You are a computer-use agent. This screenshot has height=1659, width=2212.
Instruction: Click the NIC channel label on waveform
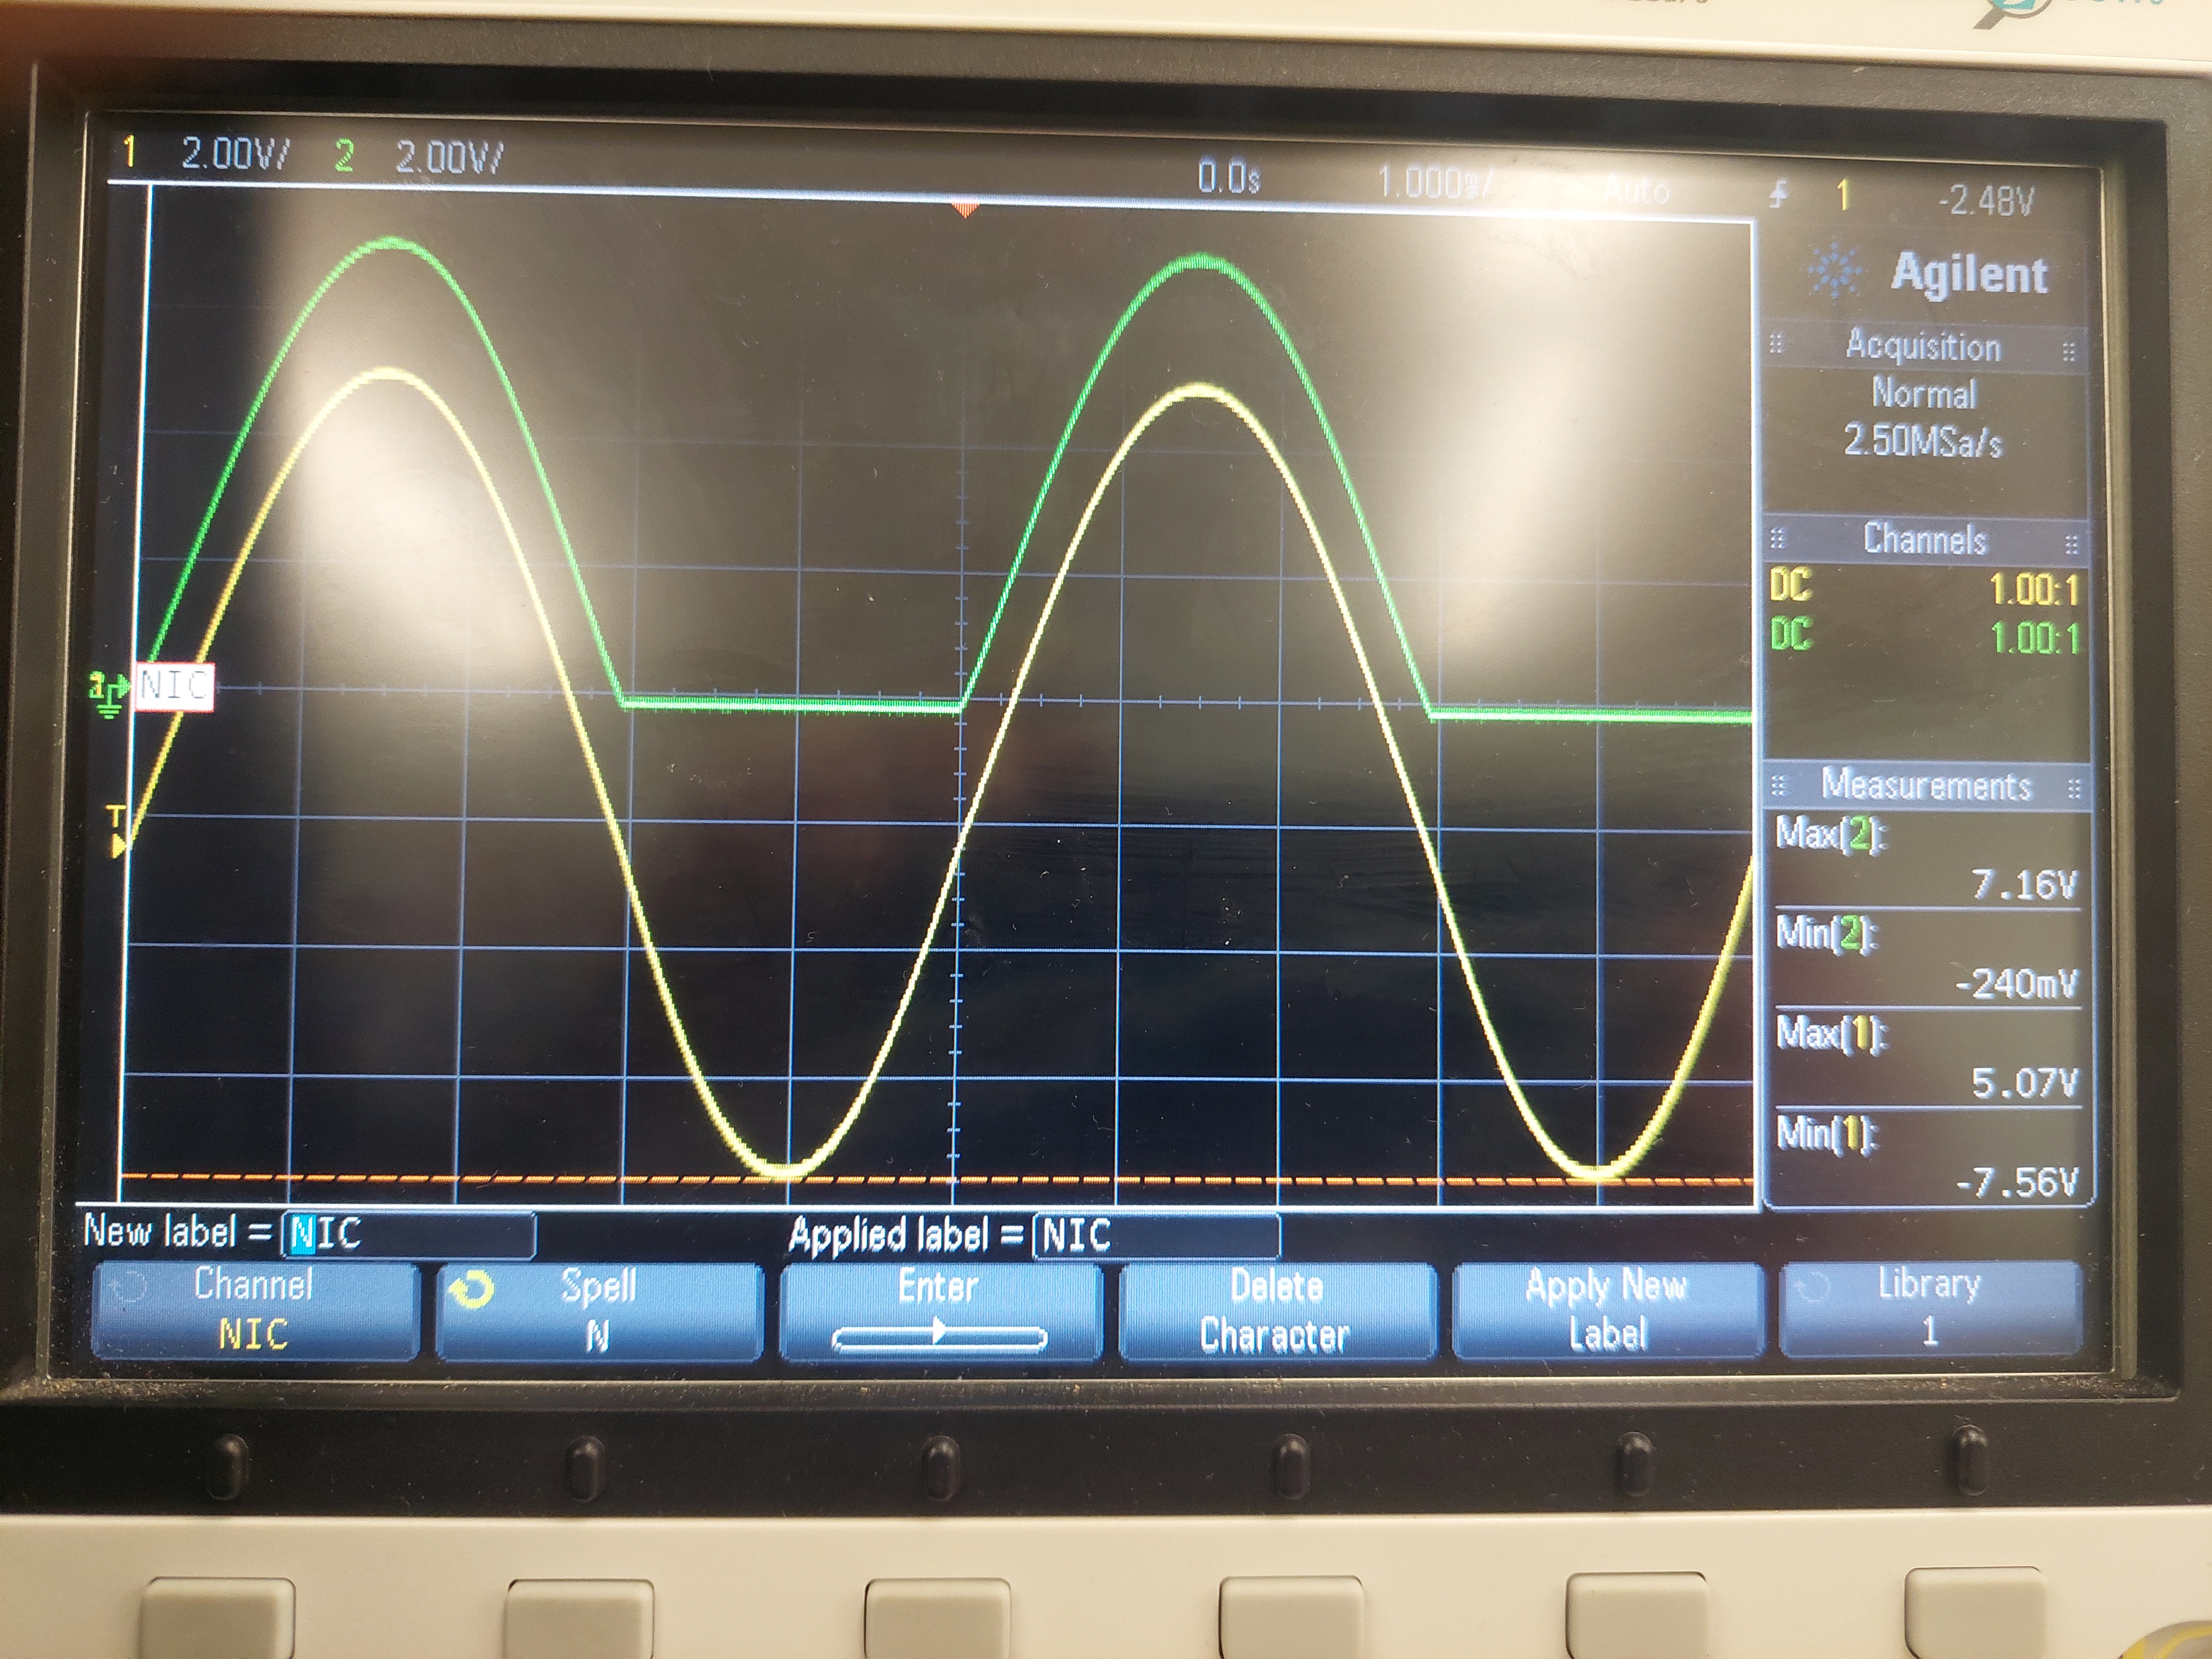point(175,686)
